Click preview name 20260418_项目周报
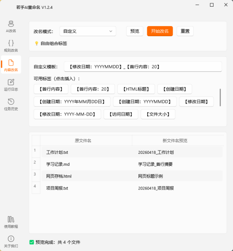Screen dimensions: 233x251 (156, 188)
